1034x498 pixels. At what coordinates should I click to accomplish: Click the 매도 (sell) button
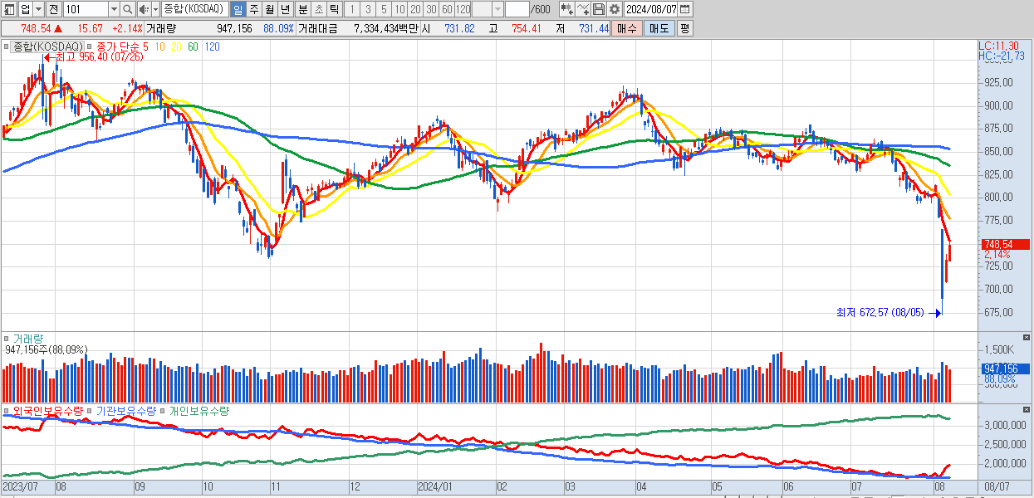[x=659, y=28]
